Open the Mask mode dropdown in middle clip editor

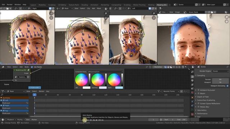coord(67,9)
